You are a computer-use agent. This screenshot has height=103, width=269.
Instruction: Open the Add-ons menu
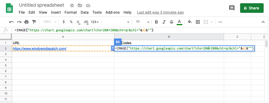coord(112,12)
